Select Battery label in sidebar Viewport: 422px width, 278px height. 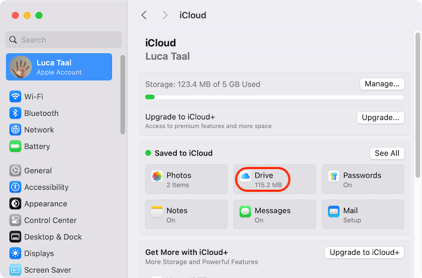click(x=37, y=146)
